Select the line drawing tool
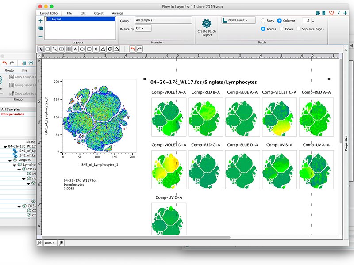The image size is (354, 265). pyautogui.click(x=54, y=49)
